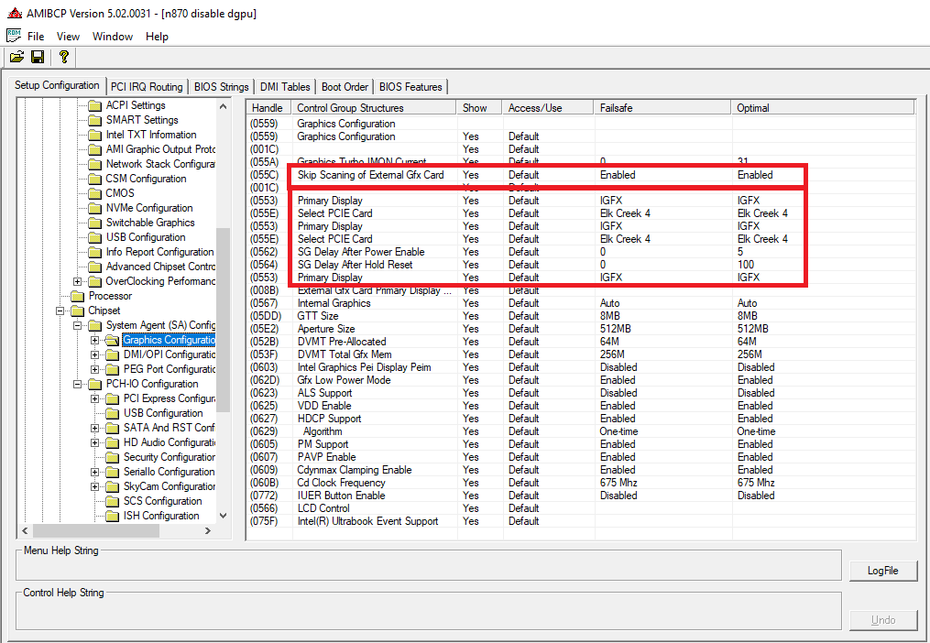Click the LogFile button
This screenshot has width=930, height=643.
[883, 571]
